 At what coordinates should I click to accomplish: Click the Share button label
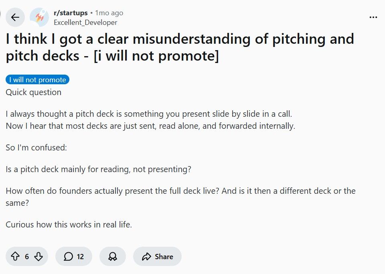point(164,257)
